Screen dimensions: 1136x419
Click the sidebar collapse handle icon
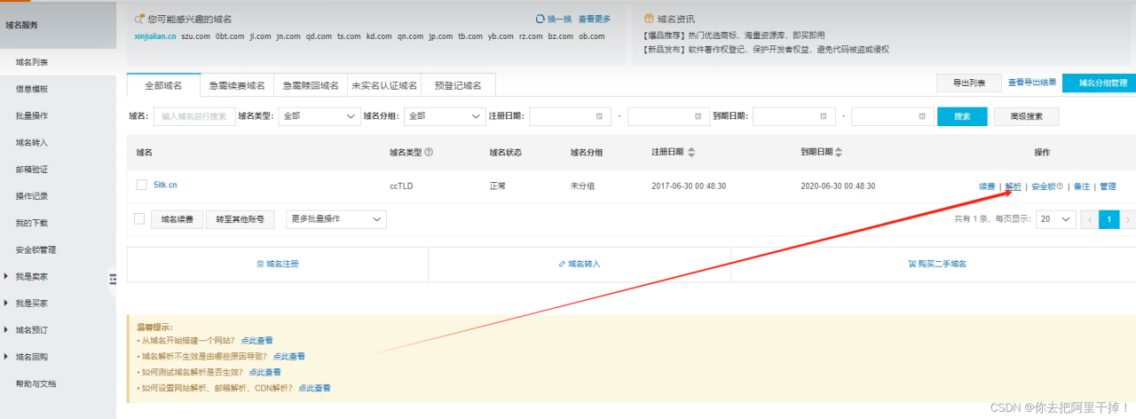click(113, 279)
